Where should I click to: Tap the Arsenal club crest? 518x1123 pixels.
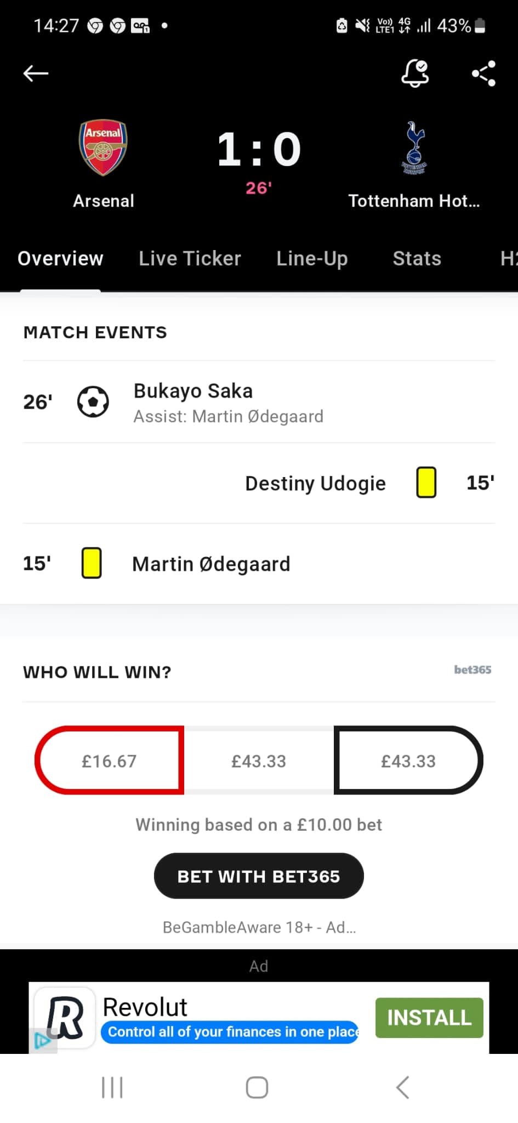[x=103, y=148]
